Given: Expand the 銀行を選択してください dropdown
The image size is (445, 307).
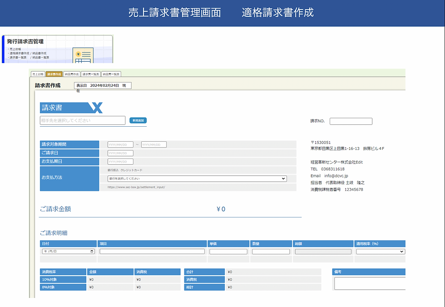Looking at the screenshot, I should (197, 178).
